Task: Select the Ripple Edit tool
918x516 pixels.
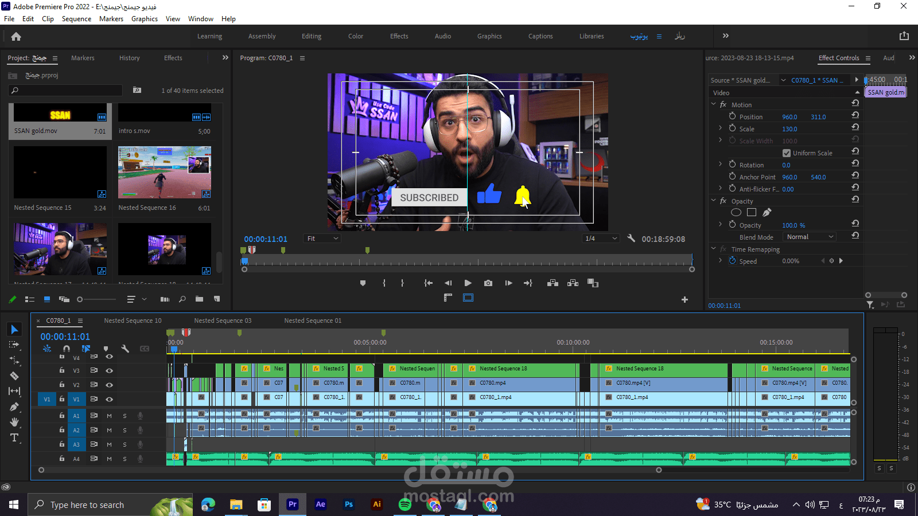Action: tap(14, 360)
